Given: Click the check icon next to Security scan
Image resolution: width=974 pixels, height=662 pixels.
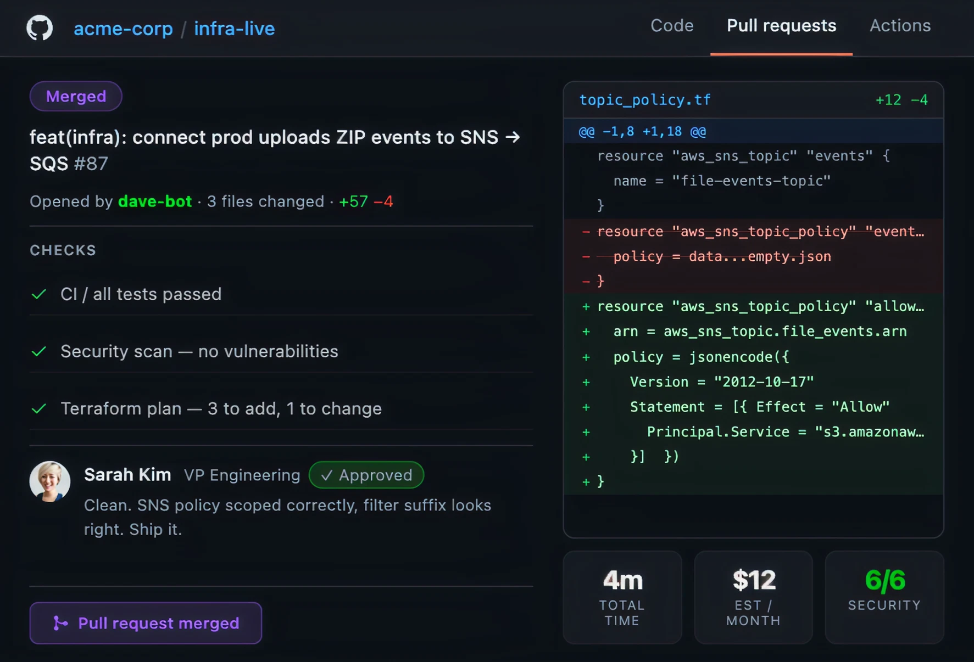Looking at the screenshot, I should pos(39,352).
